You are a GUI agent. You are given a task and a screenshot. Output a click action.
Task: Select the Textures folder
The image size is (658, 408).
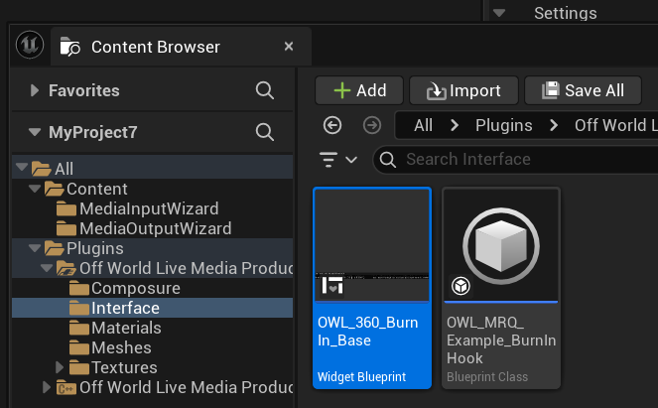113,367
